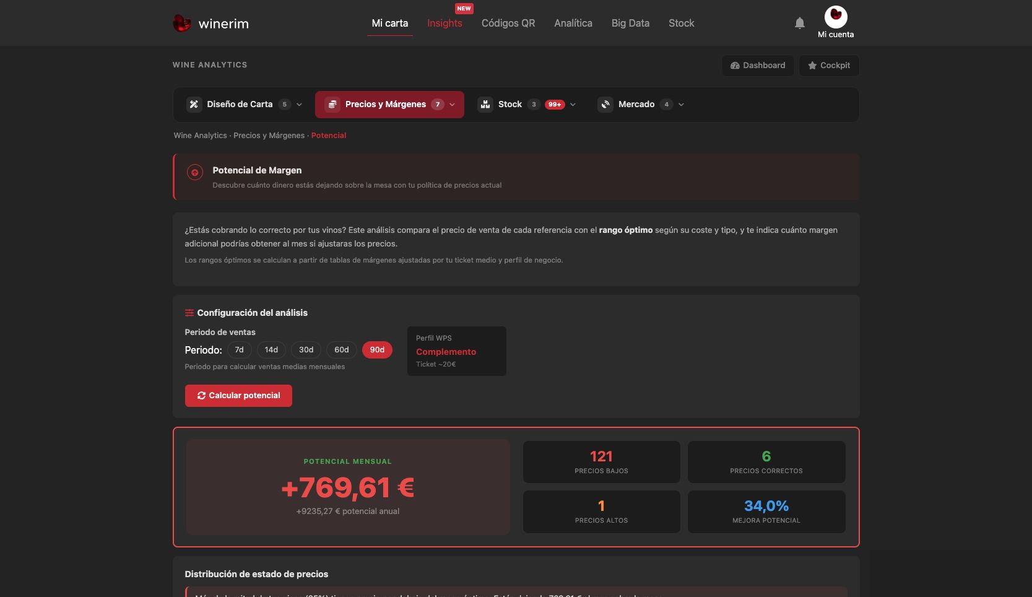Expand the Mercado dropdown chevron
1032x597 pixels.
(681, 105)
